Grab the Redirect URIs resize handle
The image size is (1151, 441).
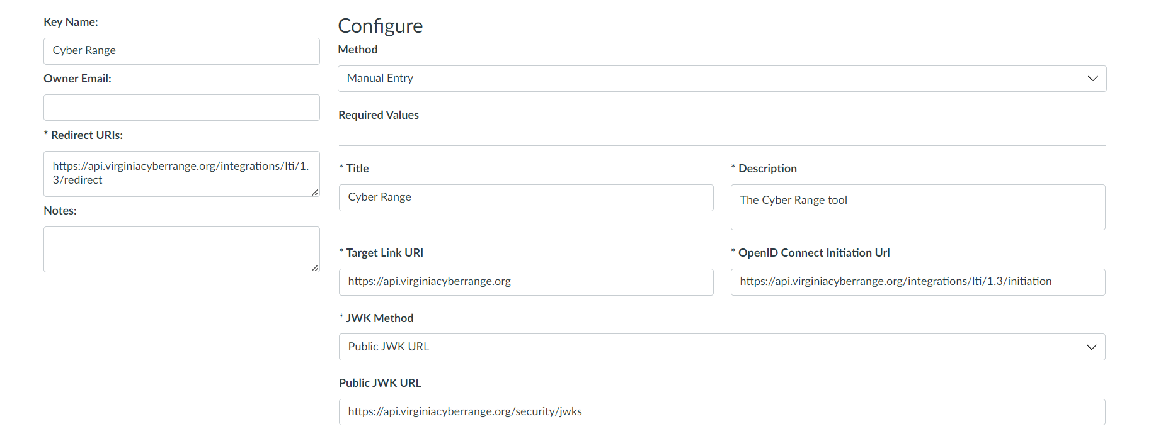[x=315, y=193]
